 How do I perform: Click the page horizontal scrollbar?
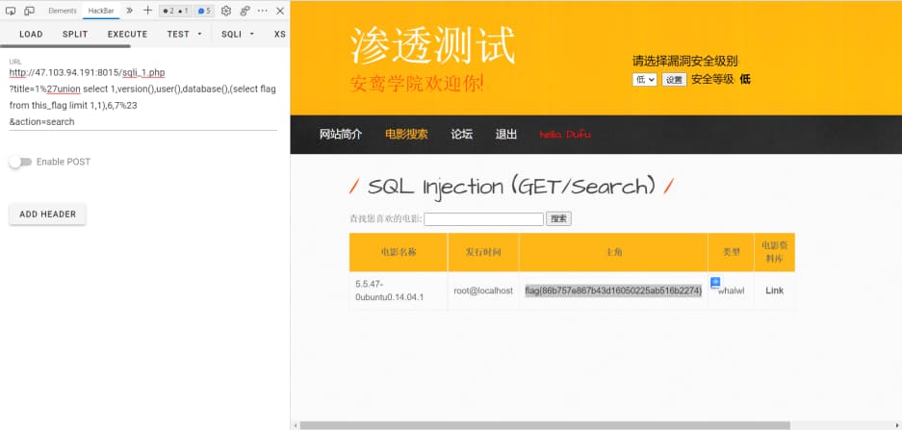point(545,425)
